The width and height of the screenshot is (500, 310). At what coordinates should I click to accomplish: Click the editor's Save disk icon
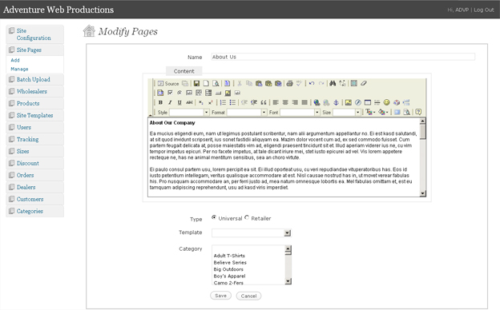click(196, 83)
